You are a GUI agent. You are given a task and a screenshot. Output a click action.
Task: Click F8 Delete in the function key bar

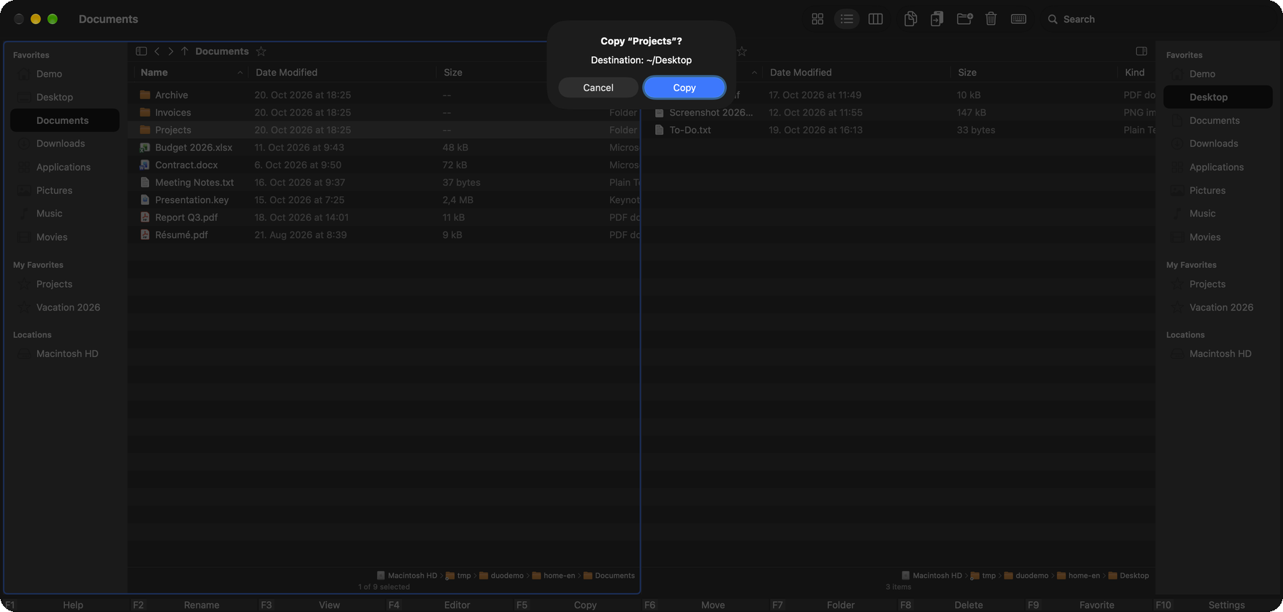pos(942,605)
